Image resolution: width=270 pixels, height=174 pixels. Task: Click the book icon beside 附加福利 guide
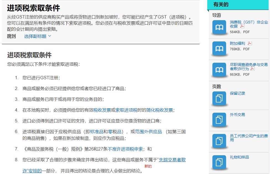coord(219,48)
